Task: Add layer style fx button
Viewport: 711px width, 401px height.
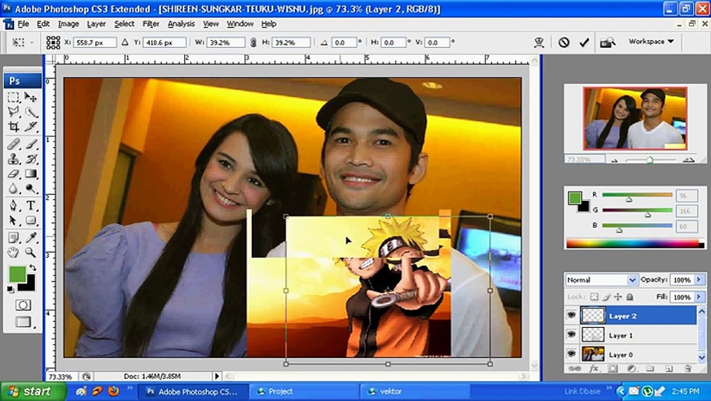Action: [594, 368]
